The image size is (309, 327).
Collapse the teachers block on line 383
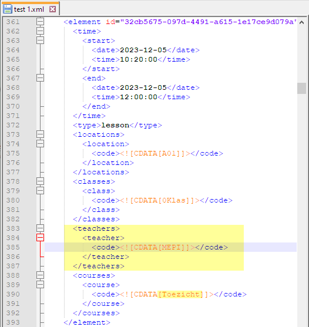tap(41, 228)
